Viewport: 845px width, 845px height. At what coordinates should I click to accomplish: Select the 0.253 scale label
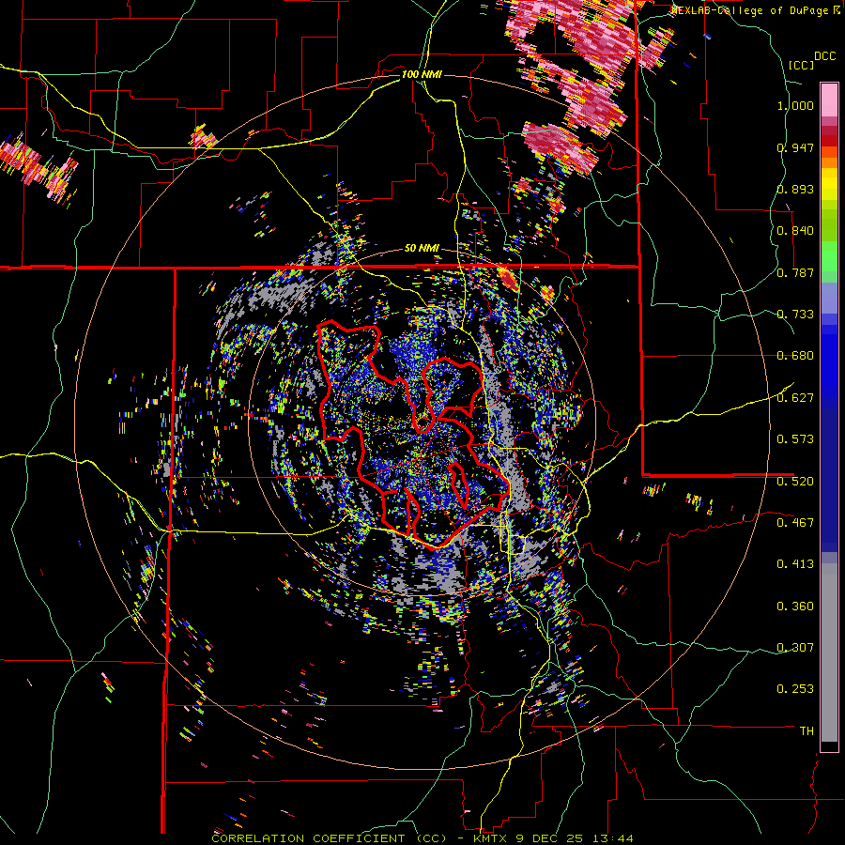point(795,689)
